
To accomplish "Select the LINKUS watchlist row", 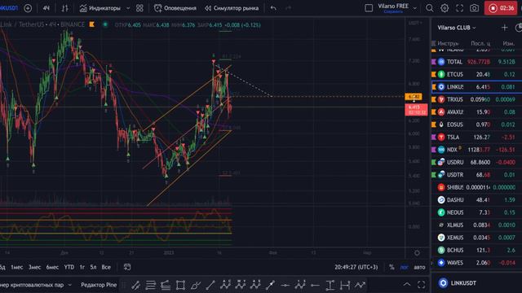I will pos(476,87).
